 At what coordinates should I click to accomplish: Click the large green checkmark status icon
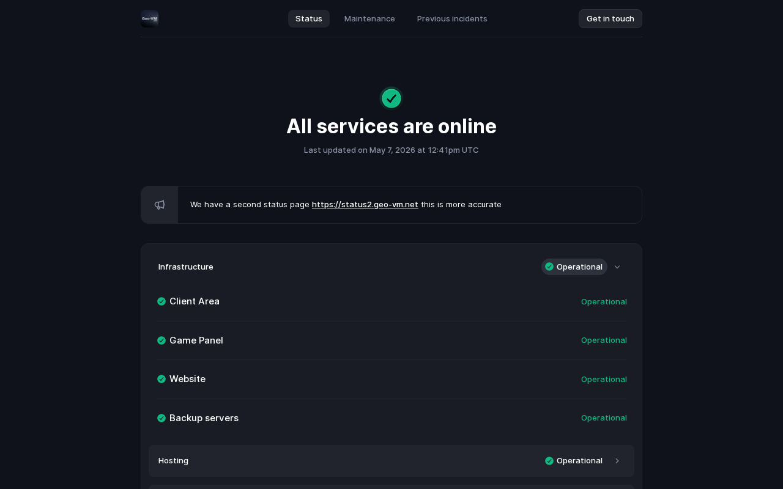391,98
